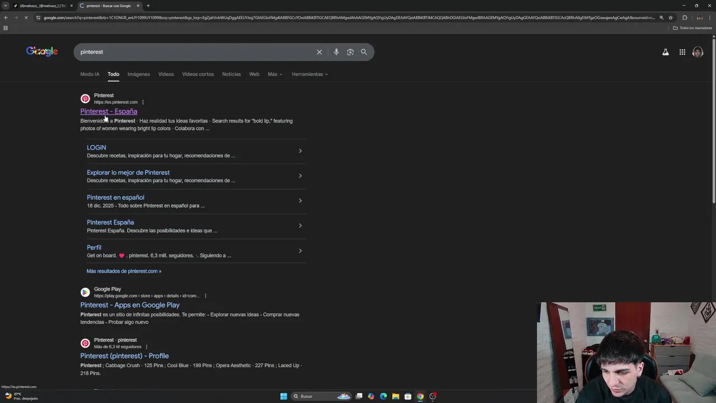The width and height of the screenshot is (716, 403).
Task: Click the page vertical scrollbar thumb
Action: pos(713,120)
